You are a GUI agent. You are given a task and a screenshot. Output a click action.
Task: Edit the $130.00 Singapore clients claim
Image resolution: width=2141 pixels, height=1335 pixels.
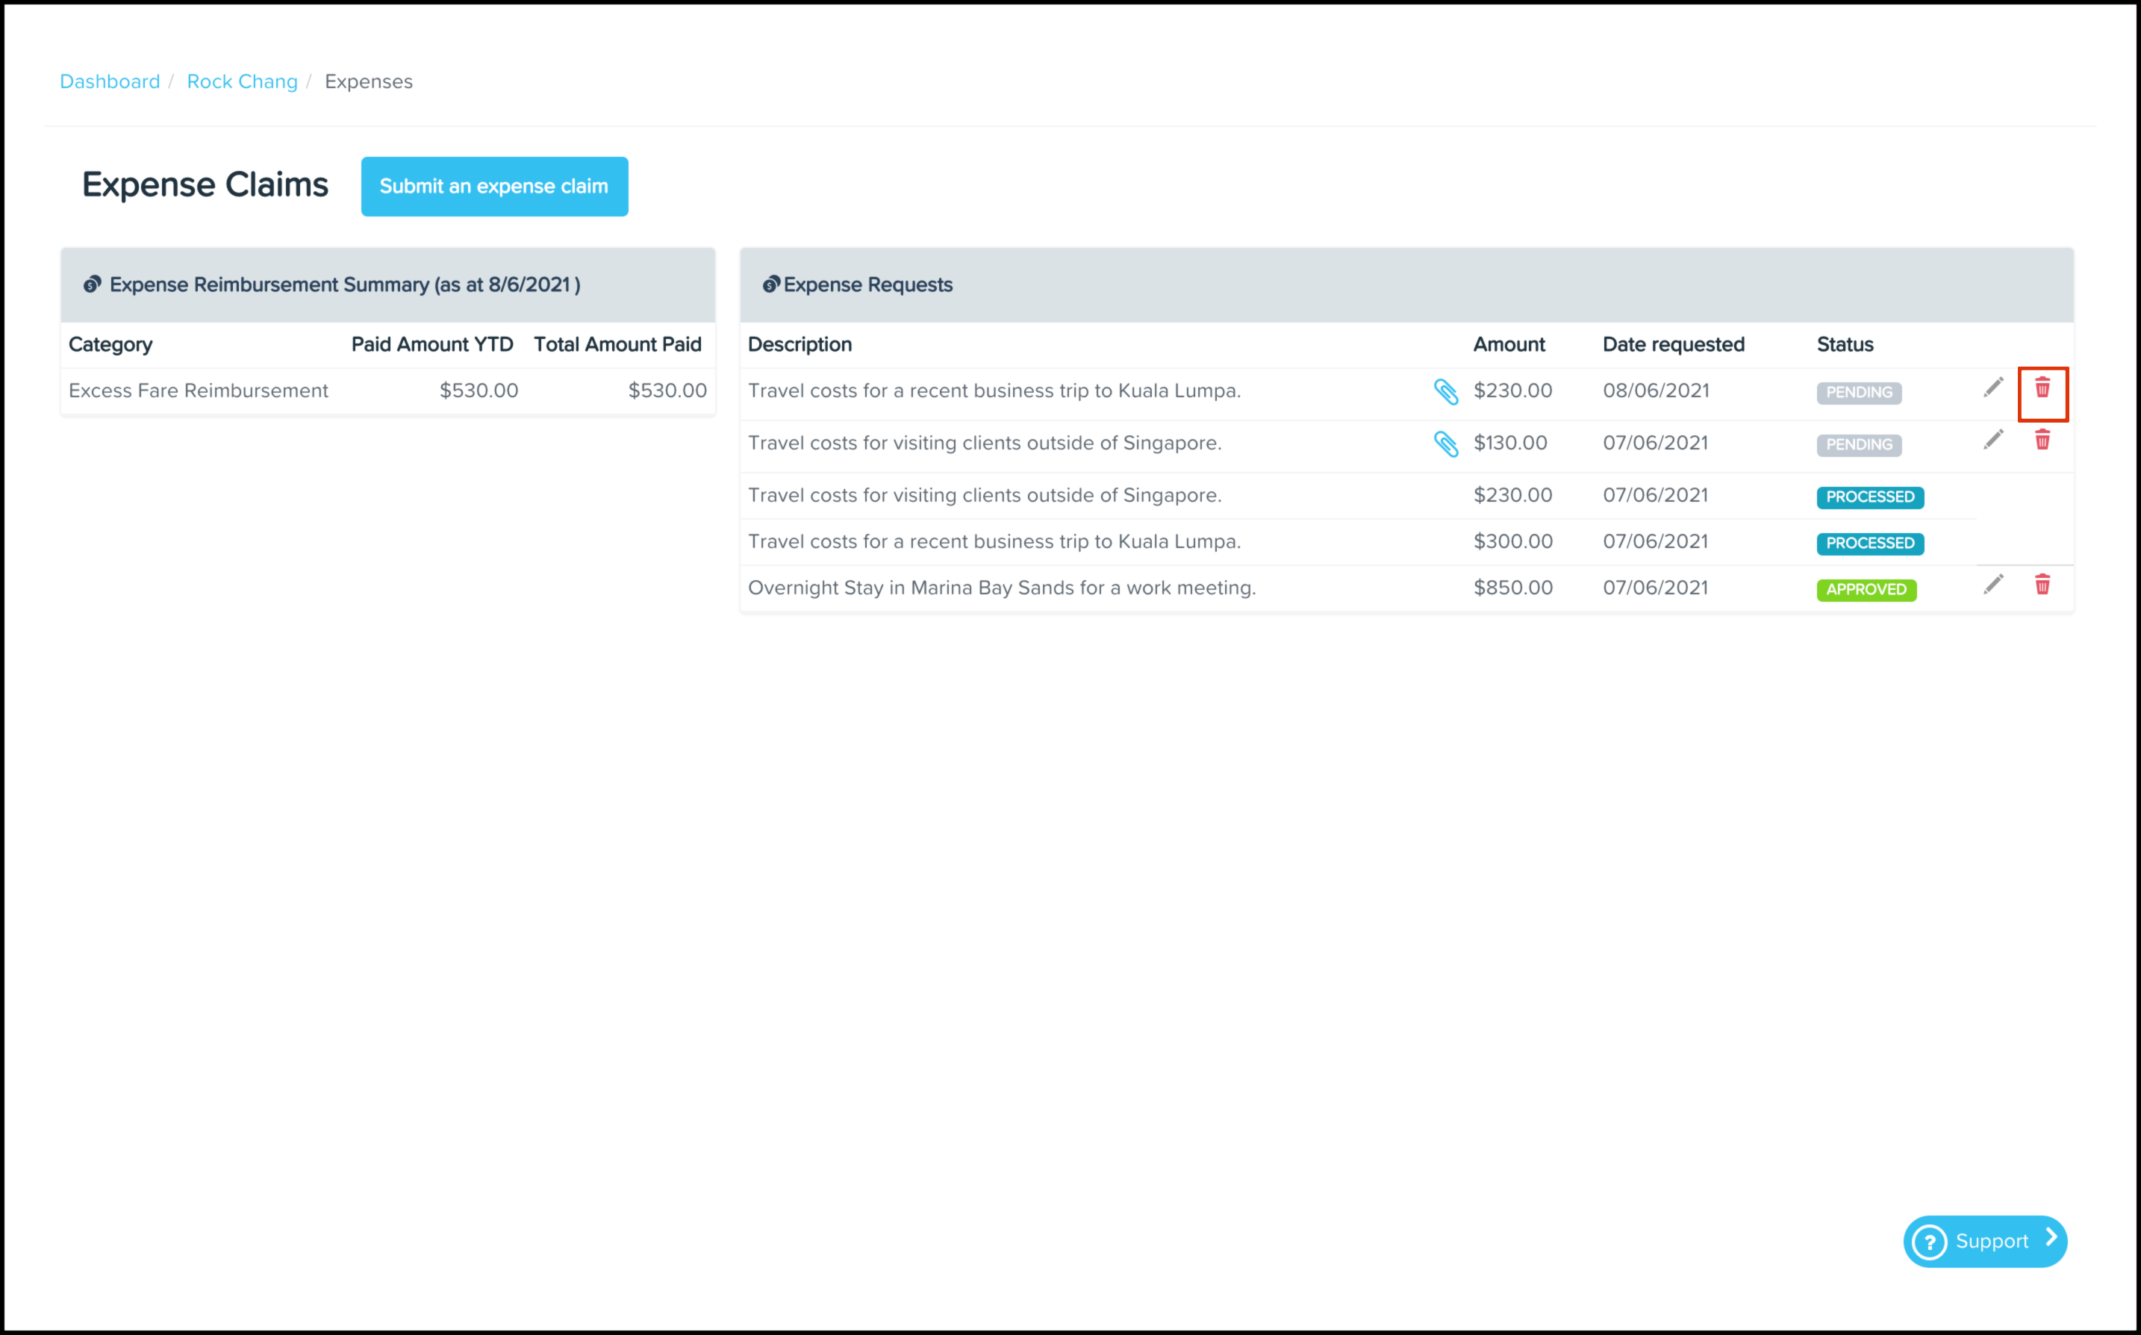pos(1992,440)
